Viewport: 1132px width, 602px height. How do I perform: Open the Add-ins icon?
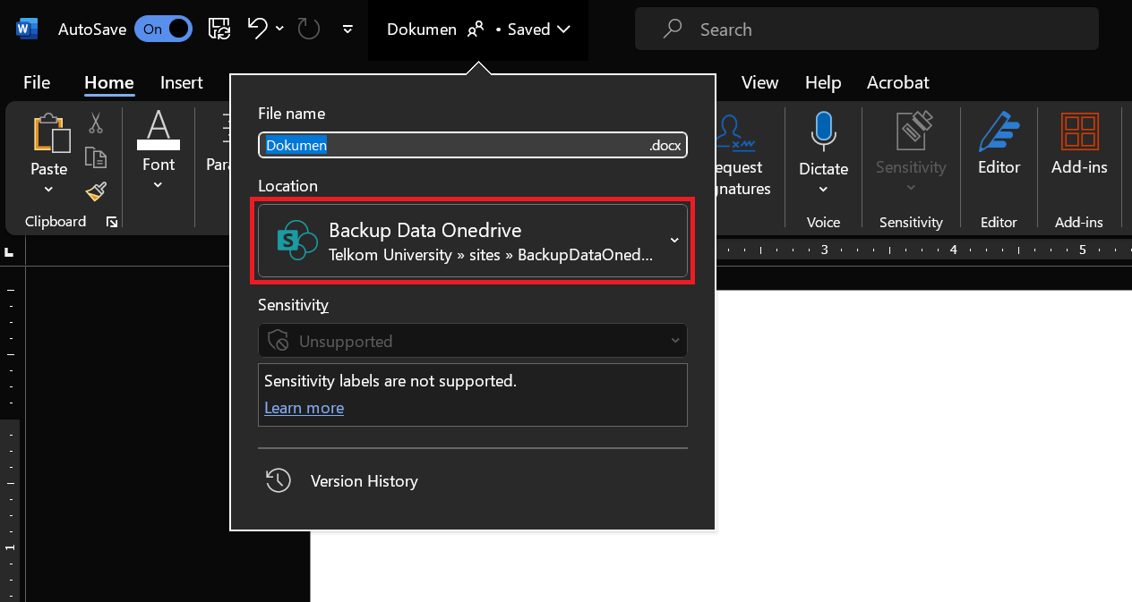[x=1079, y=132]
